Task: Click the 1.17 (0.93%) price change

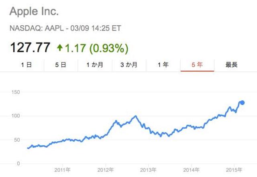Action: click(97, 48)
